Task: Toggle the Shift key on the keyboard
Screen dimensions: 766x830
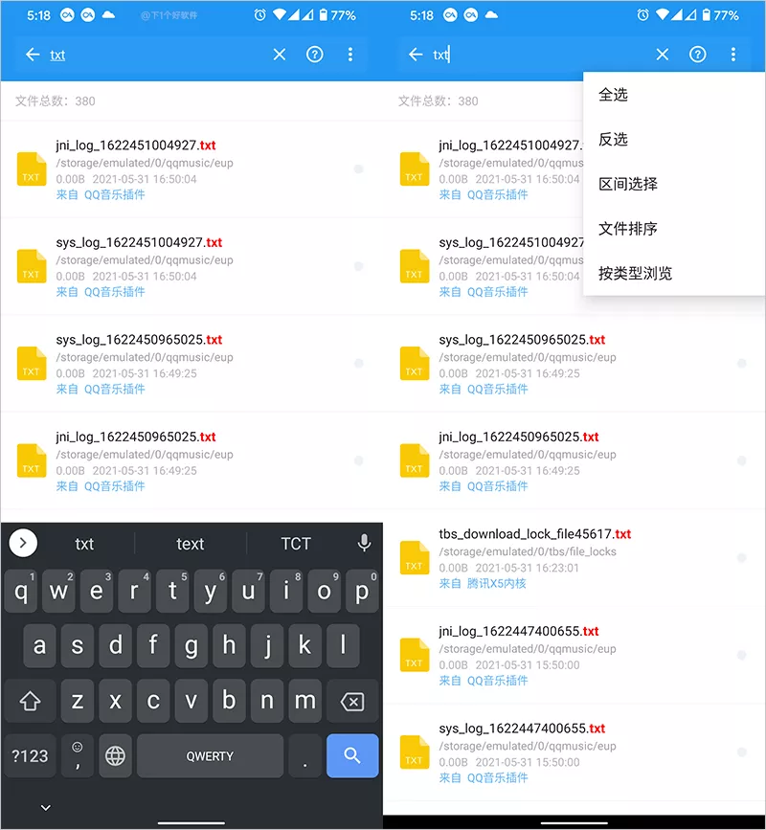Action: (x=30, y=701)
